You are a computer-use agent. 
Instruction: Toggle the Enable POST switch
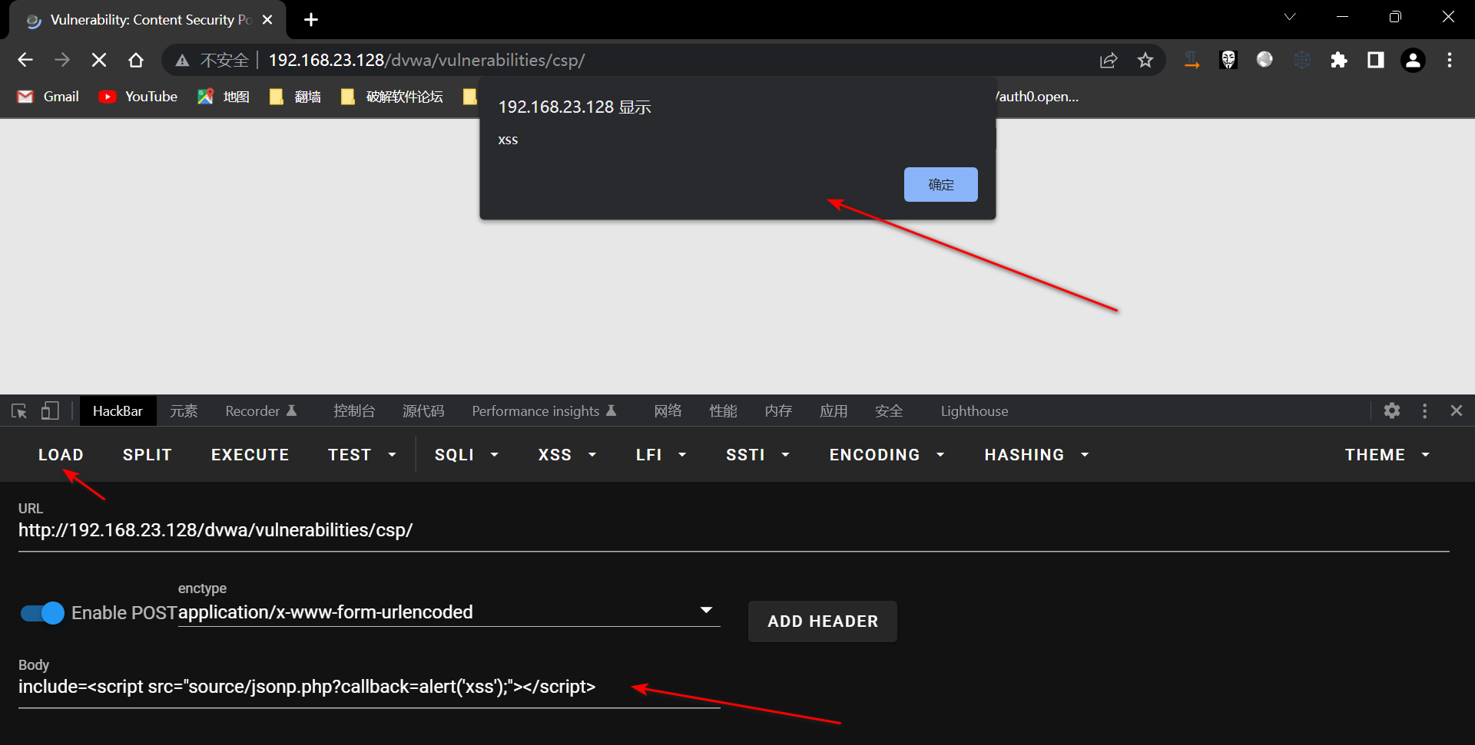(42, 613)
